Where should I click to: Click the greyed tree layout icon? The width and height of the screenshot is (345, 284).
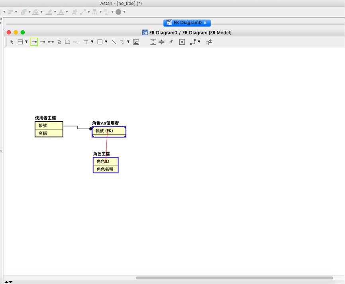94,12
